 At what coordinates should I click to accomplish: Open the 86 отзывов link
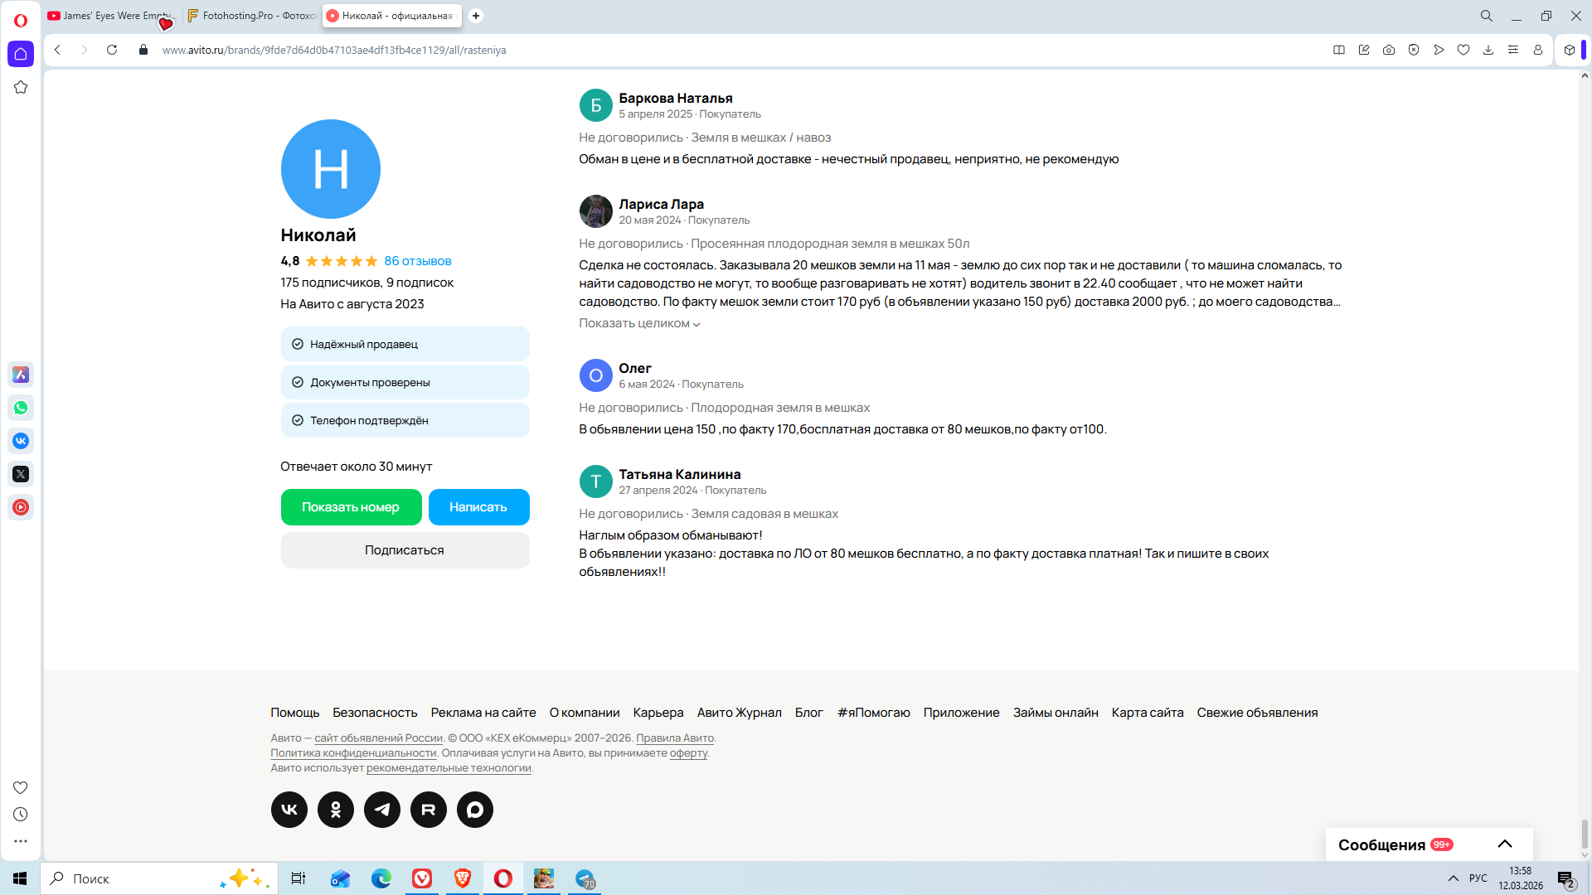coord(418,261)
